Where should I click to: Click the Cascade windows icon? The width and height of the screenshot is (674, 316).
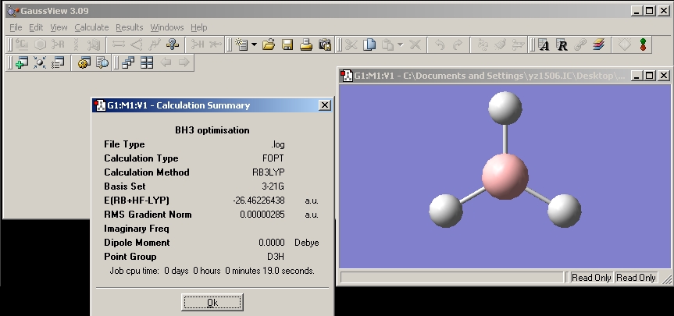point(128,62)
